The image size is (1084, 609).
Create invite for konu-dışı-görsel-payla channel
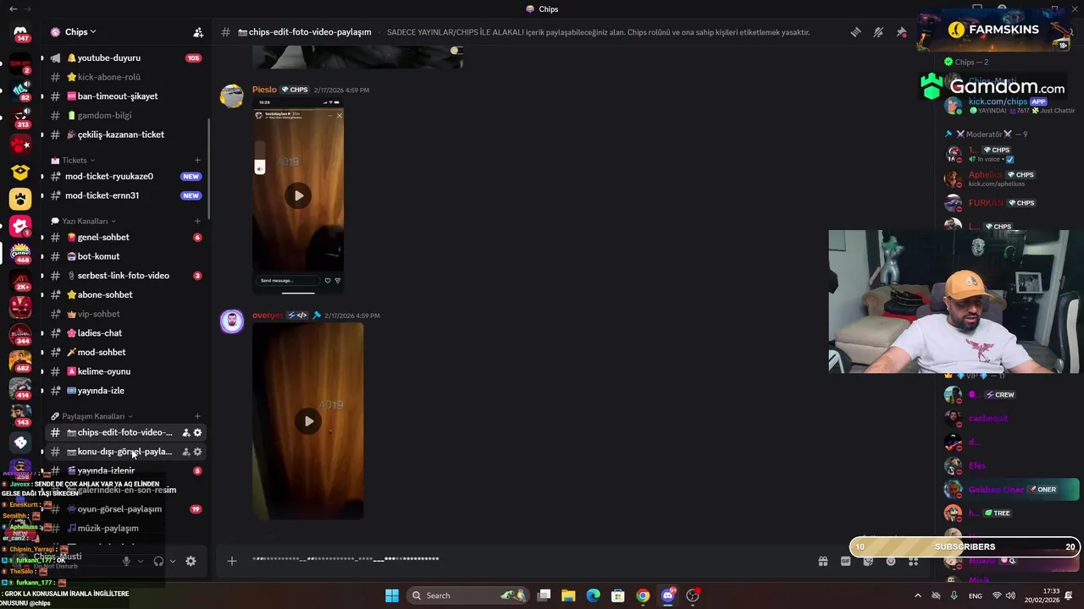point(186,452)
